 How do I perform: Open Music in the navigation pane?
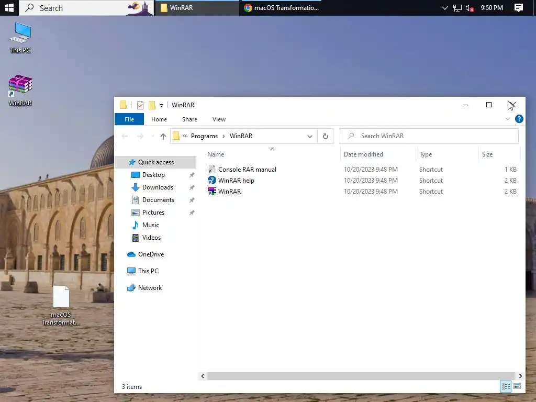[x=150, y=225]
